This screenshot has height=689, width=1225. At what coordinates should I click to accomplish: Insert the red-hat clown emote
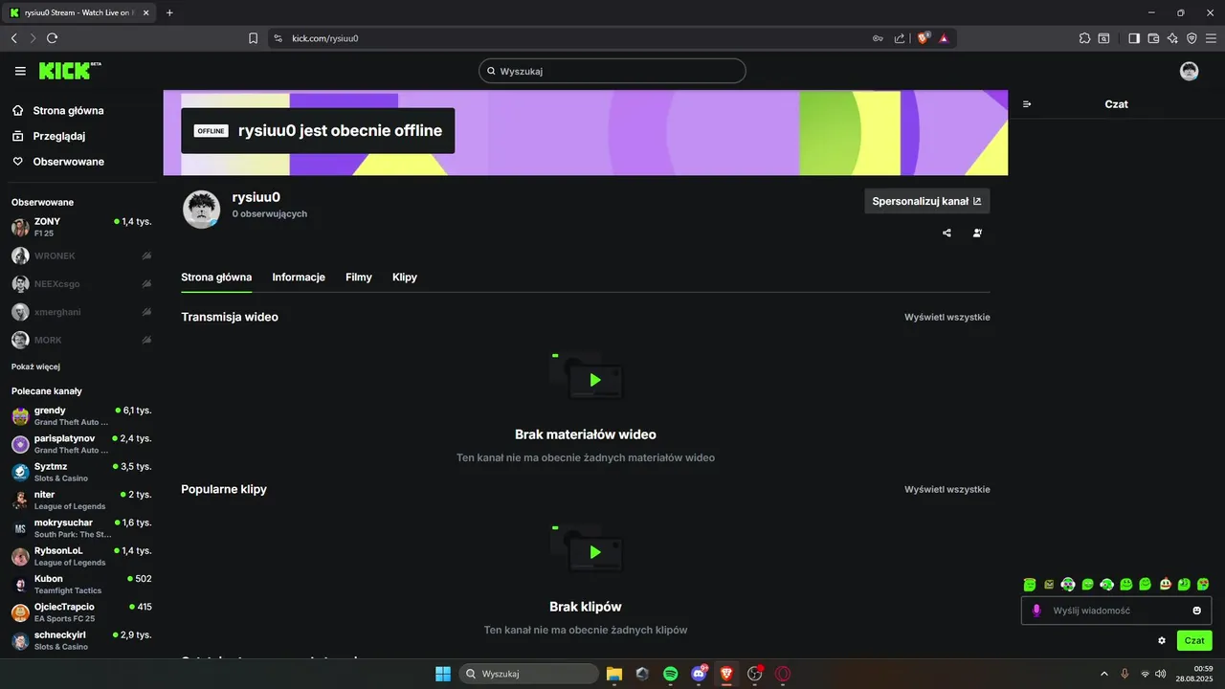pyautogui.click(x=1165, y=584)
